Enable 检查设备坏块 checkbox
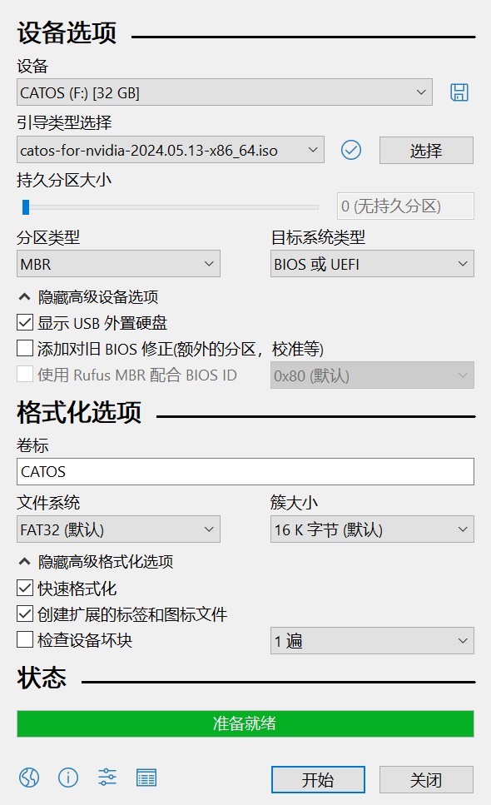 25,639
